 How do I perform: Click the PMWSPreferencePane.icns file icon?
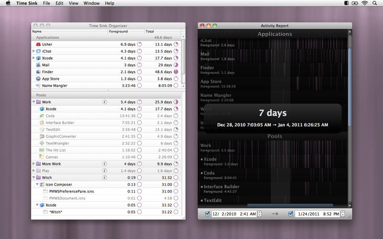coord(45,191)
